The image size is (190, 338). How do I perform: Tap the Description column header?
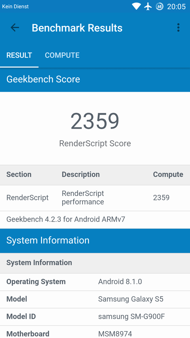pyautogui.click(x=81, y=174)
